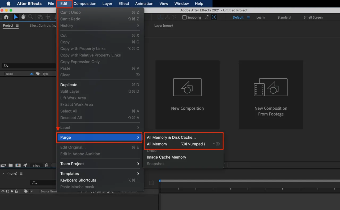Expand the Templates submenu

click(100, 174)
